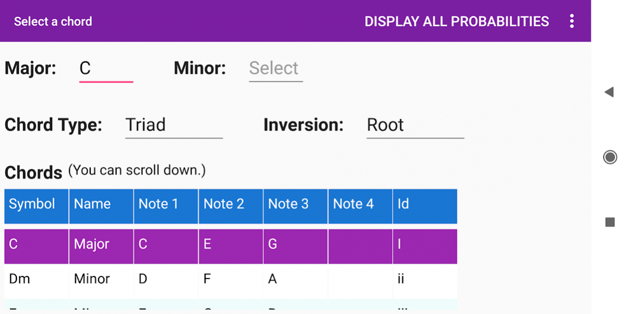The image size is (629, 314).
Task: Tap the Select a chord title
Action: click(x=53, y=21)
